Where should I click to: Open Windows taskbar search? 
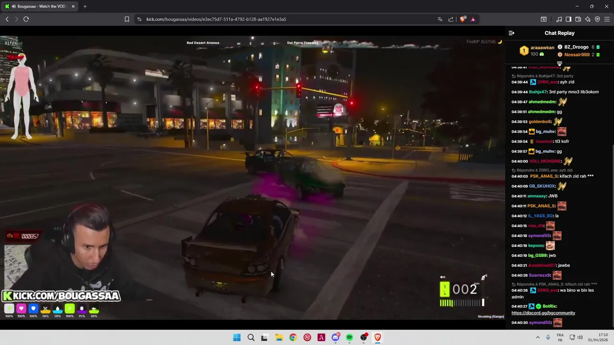coord(251,337)
